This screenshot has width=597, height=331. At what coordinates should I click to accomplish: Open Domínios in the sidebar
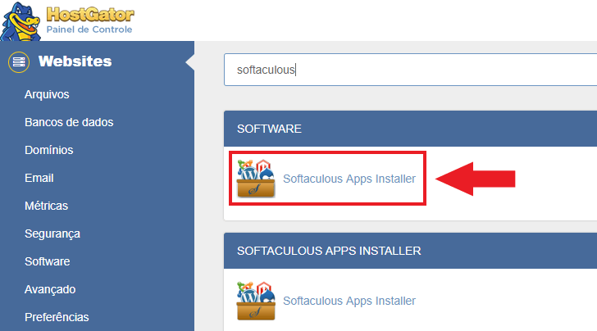(48, 150)
